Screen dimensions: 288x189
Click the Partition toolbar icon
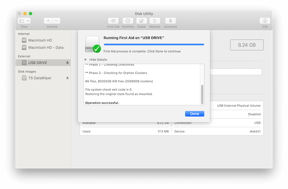pos(127,21)
